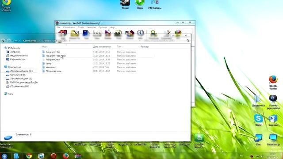Click the Info icon in WinRAR toolbar
This screenshot has width=283, height=159.
[140, 34]
